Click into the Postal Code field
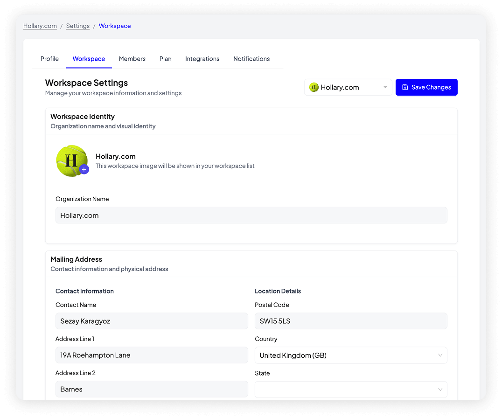The height and width of the screenshot is (418, 502). pyautogui.click(x=351, y=321)
